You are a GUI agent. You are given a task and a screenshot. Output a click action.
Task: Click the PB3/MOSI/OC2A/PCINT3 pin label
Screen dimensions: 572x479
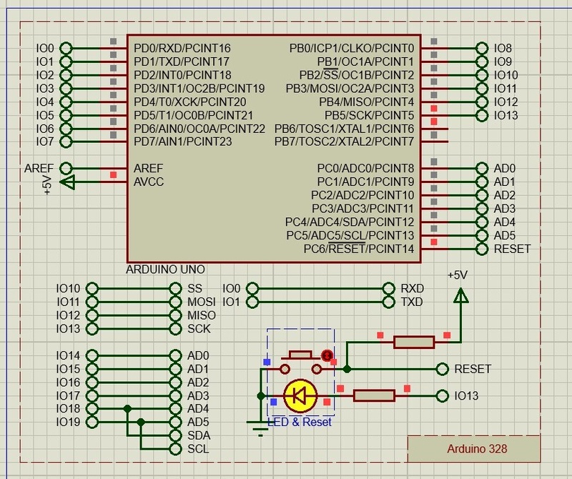[x=350, y=89]
